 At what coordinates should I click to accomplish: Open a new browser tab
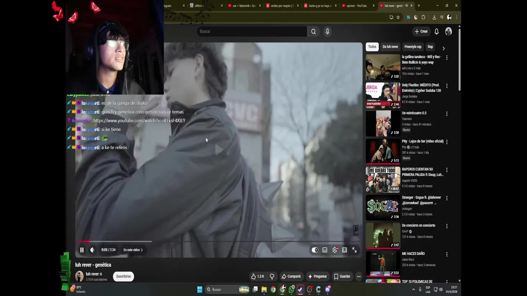[x=419, y=6]
